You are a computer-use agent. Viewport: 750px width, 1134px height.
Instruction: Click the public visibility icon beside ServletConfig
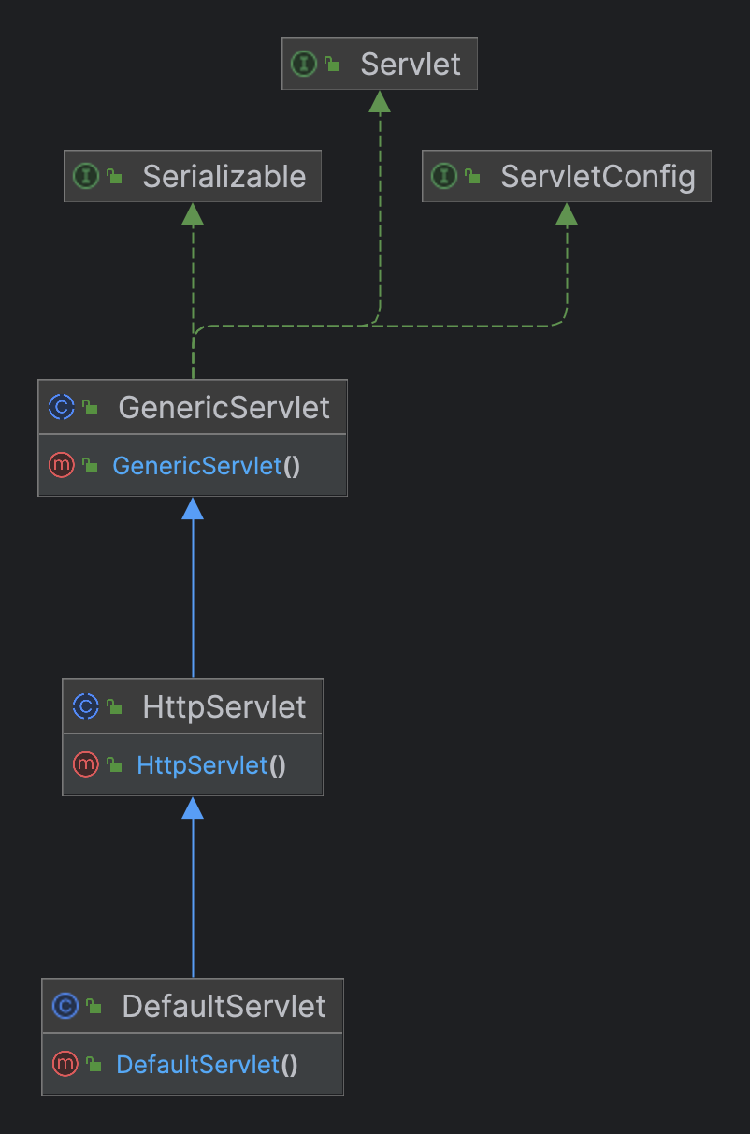click(x=472, y=177)
